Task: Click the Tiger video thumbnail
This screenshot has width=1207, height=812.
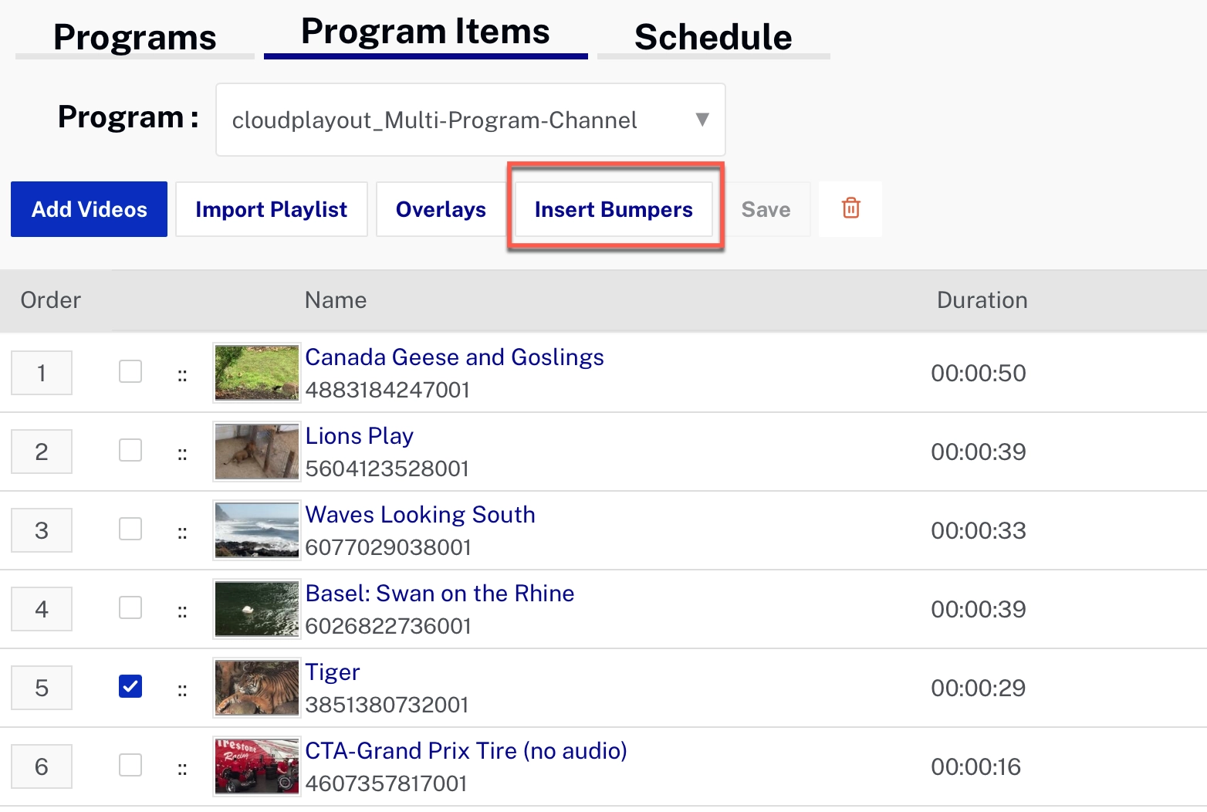Action: click(255, 687)
